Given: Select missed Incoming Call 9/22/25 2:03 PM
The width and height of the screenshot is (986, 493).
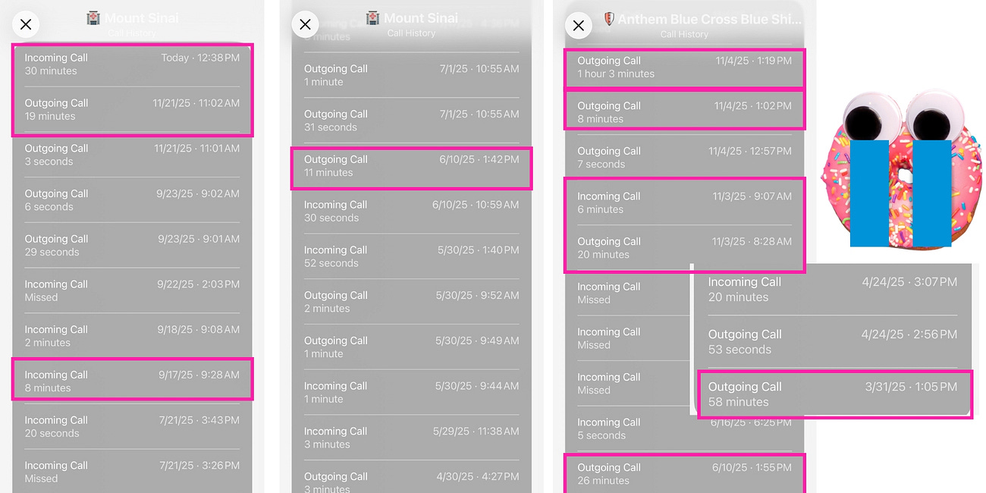Looking at the screenshot, I should (132, 290).
